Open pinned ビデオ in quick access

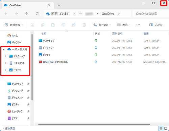pyautogui.click(x=13, y=118)
